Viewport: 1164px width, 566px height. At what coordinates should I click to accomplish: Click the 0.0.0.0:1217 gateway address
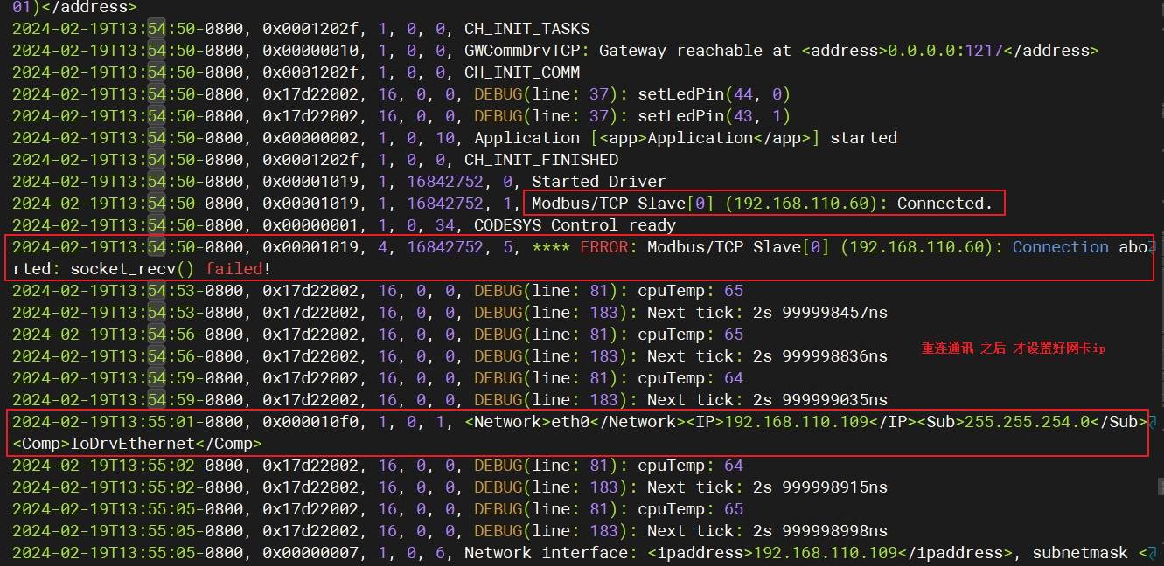click(944, 51)
